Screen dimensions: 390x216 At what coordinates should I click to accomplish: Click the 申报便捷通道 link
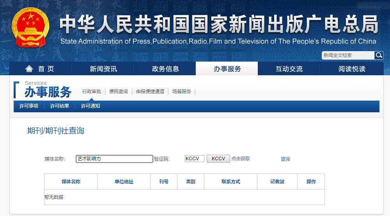(150, 92)
